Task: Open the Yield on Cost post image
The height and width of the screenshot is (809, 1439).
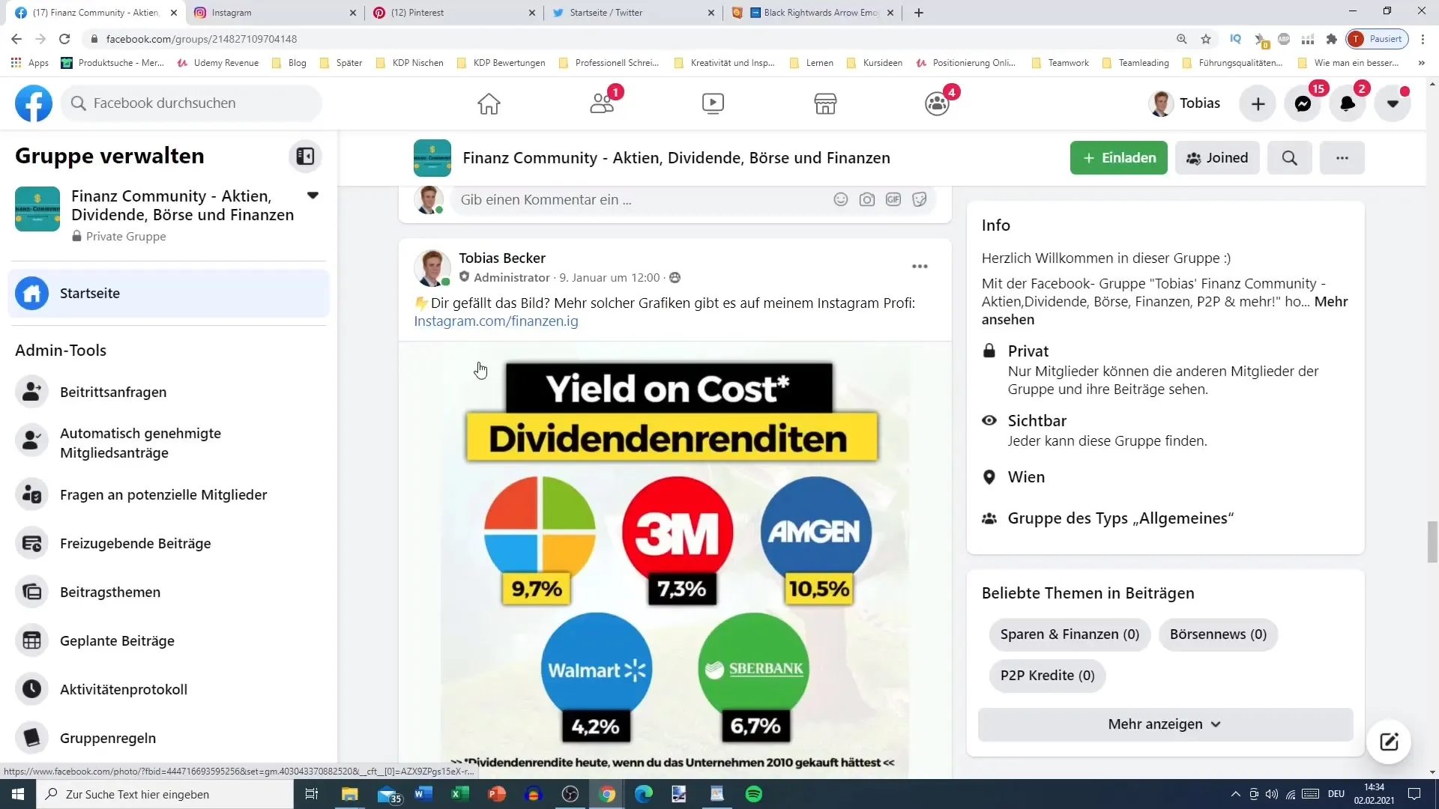Action: point(675,560)
